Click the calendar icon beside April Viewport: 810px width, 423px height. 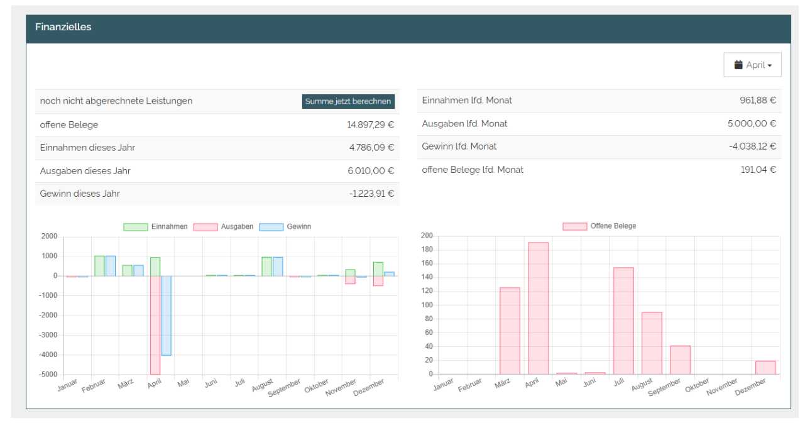click(x=738, y=65)
